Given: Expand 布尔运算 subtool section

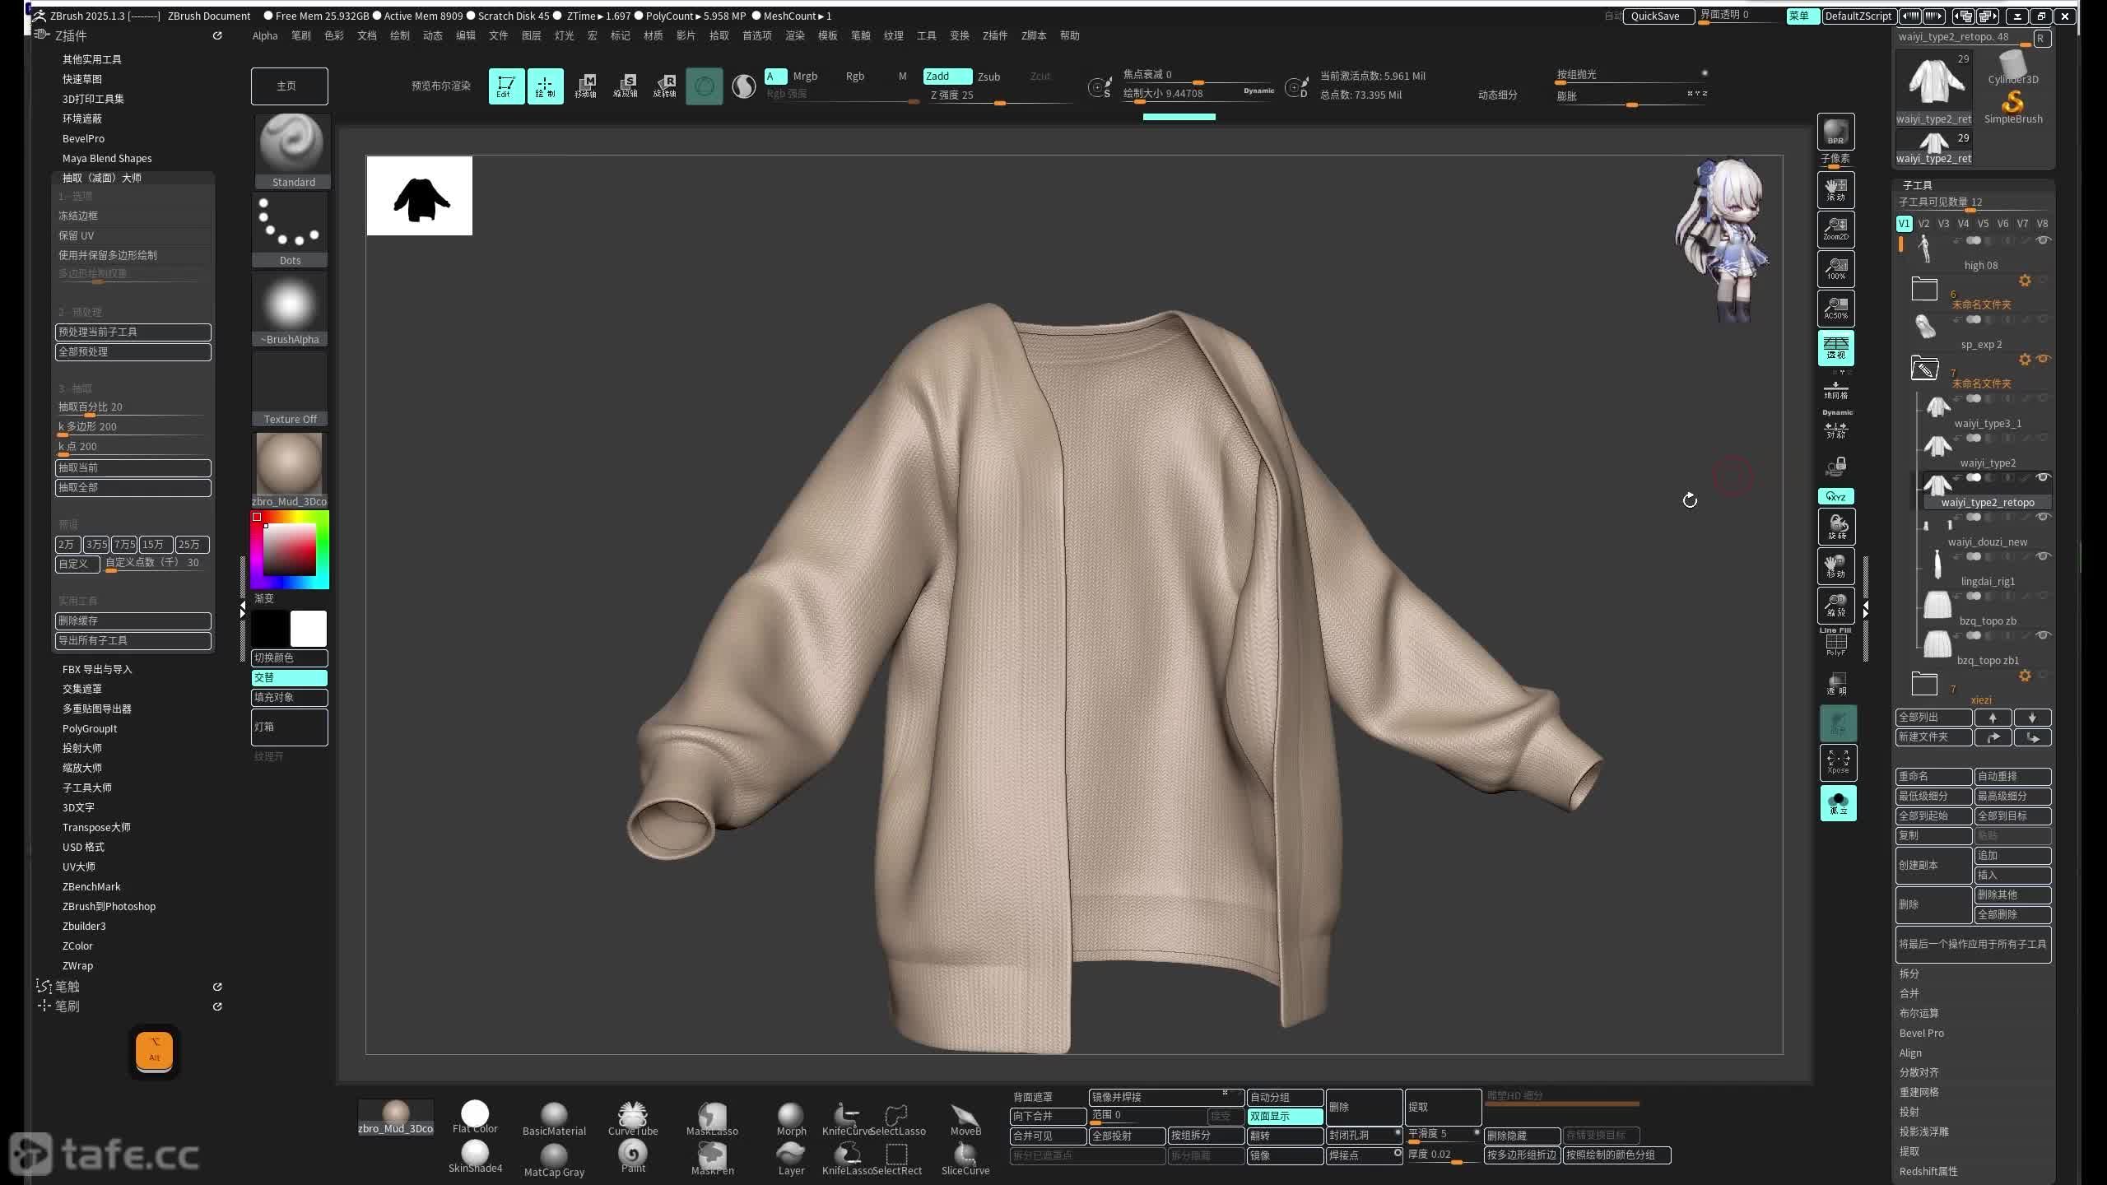Looking at the screenshot, I should coord(1919,1013).
